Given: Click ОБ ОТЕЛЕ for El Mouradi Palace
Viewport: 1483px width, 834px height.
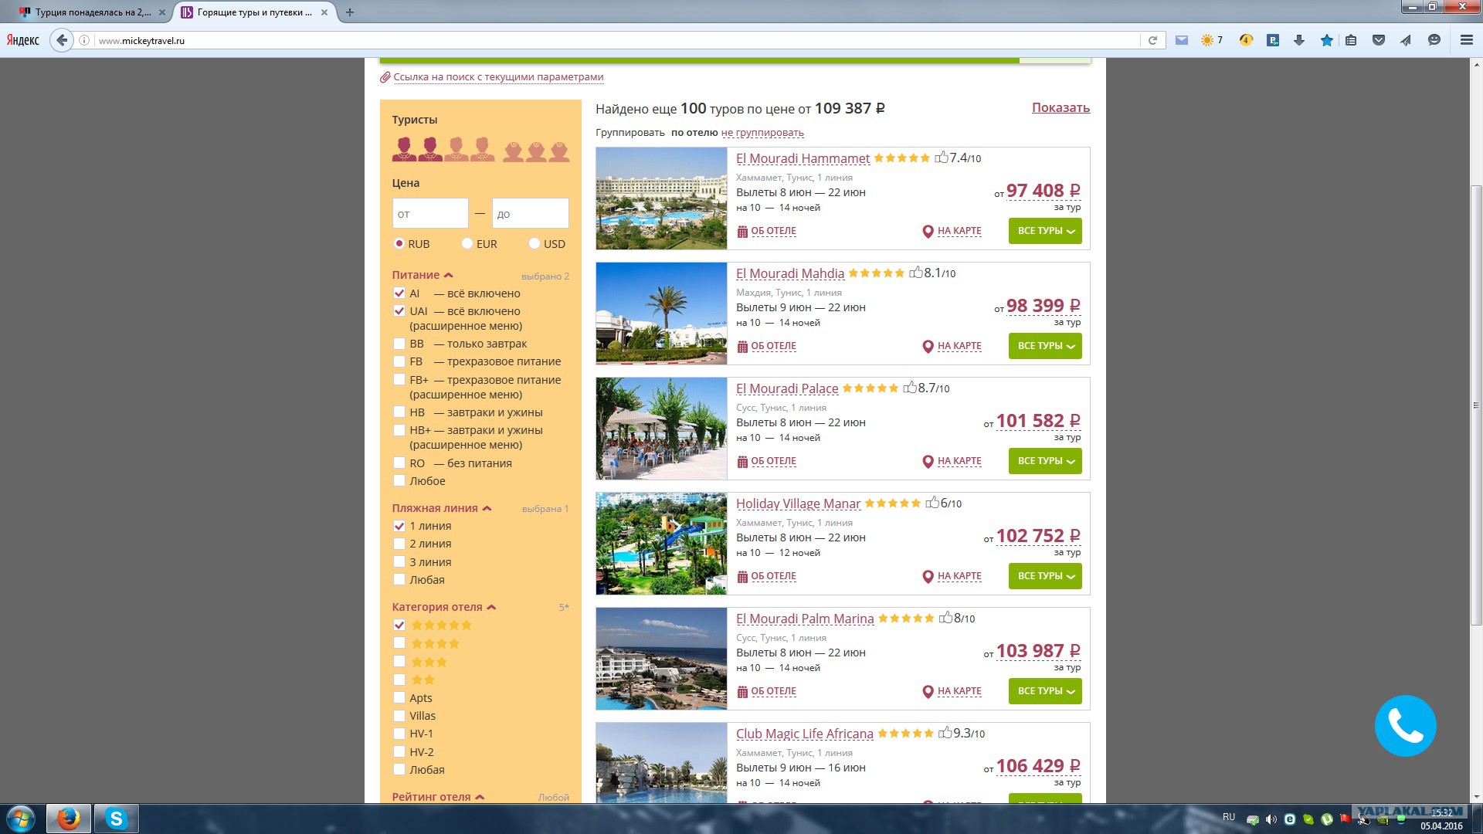Looking at the screenshot, I should (x=773, y=461).
